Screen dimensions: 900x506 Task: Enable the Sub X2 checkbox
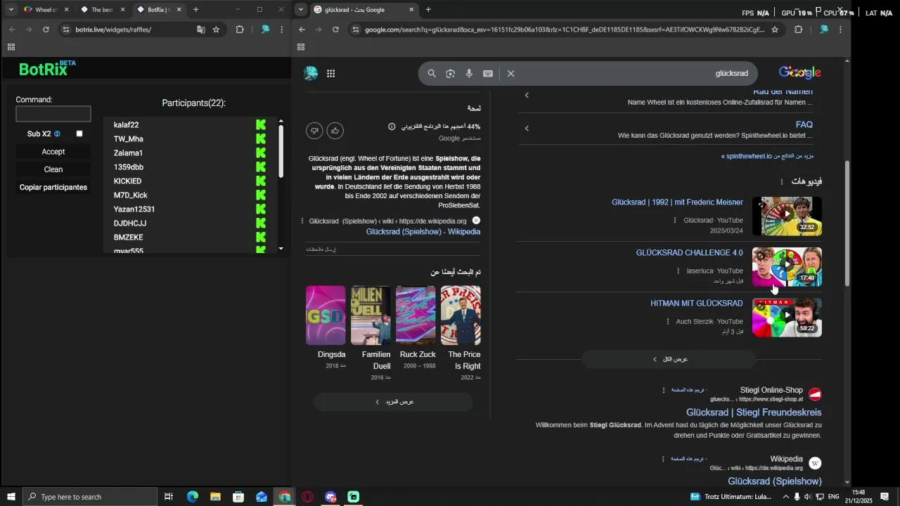79,134
